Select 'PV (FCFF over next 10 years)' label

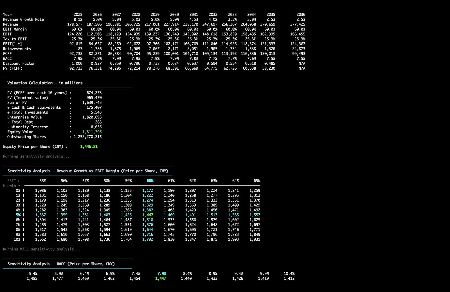pyautogui.click(x=37, y=93)
